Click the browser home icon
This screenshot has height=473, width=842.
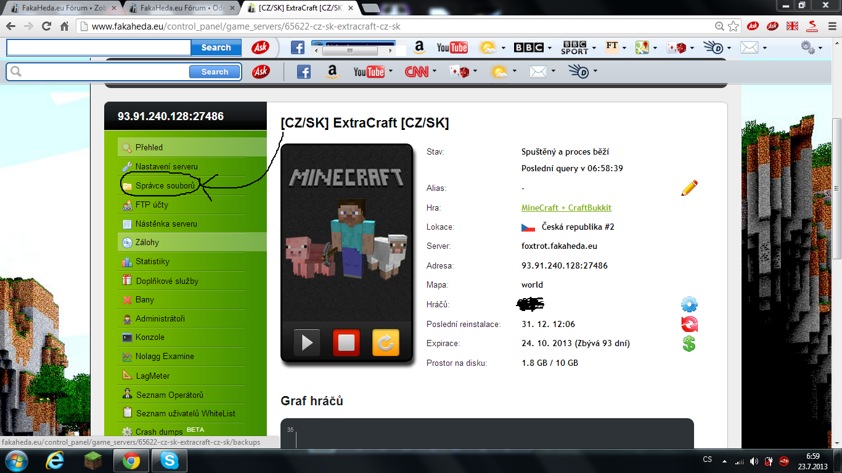(64, 26)
